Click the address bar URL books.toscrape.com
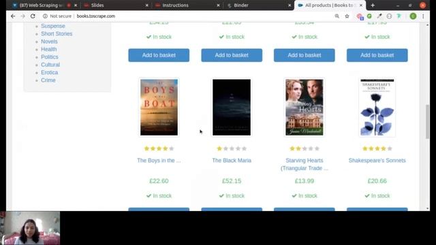The width and height of the screenshot is (436, 245). point(96,16)
